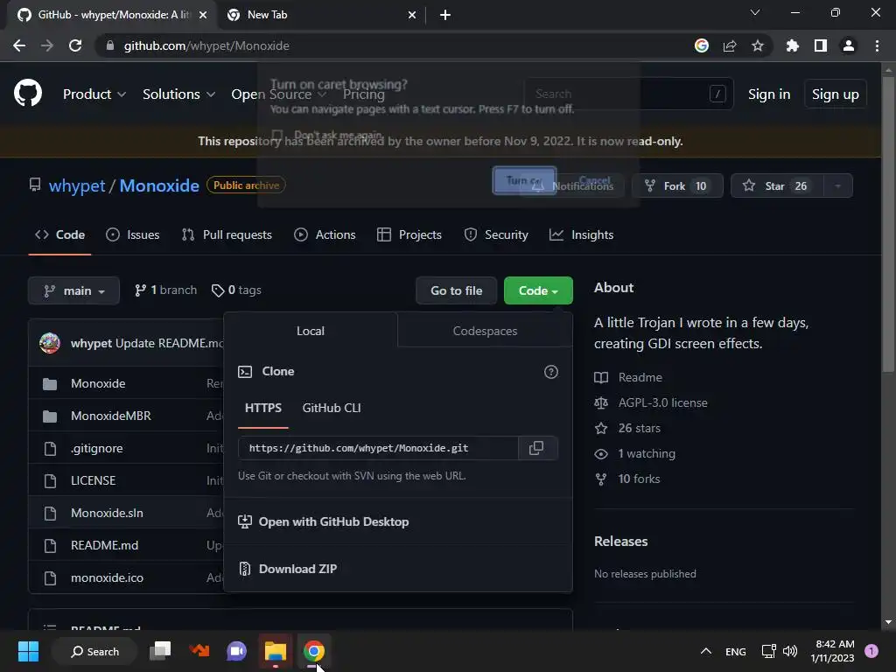Click the Go to file button
Screen dimensions: 896x672
click(x=457, y=290)
